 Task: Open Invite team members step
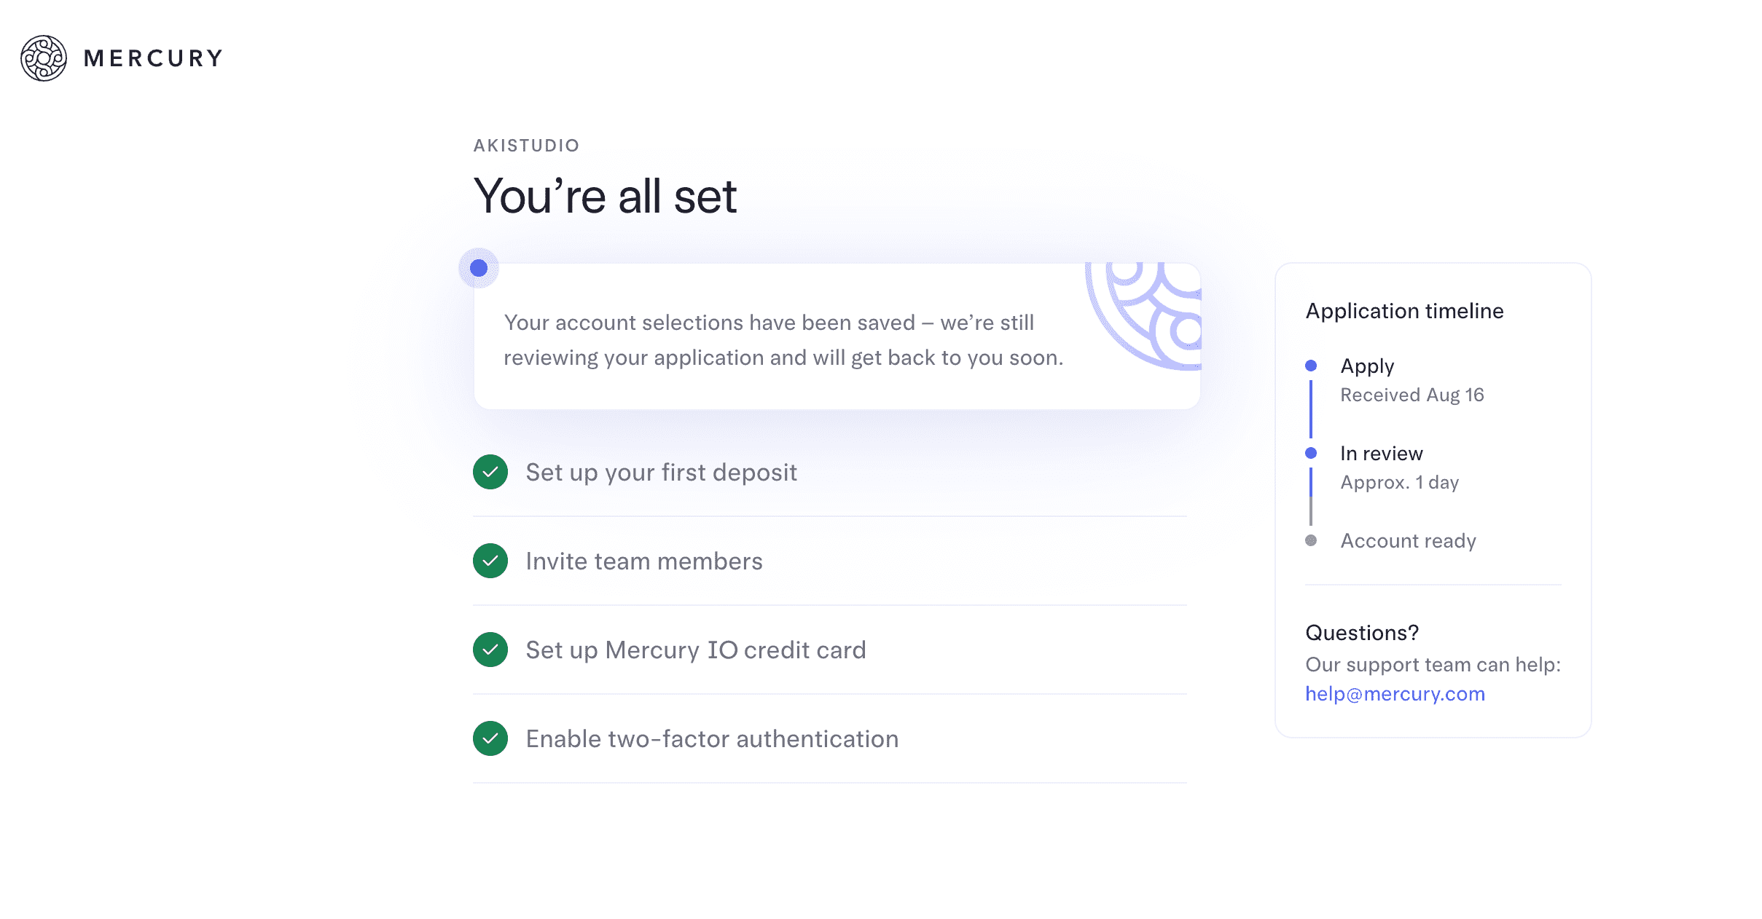coord(644,561)
